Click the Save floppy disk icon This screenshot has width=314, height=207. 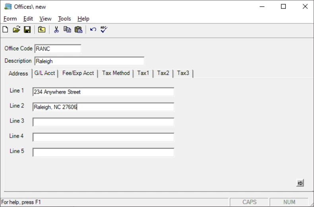click(27, 29)
